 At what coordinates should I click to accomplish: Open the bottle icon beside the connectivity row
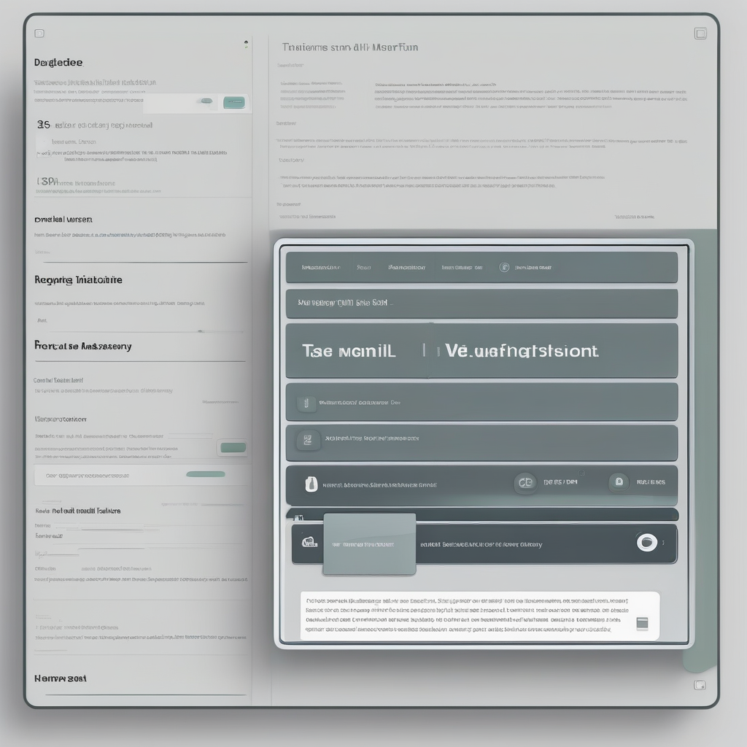pyautogui.click(x=311, y=483)
